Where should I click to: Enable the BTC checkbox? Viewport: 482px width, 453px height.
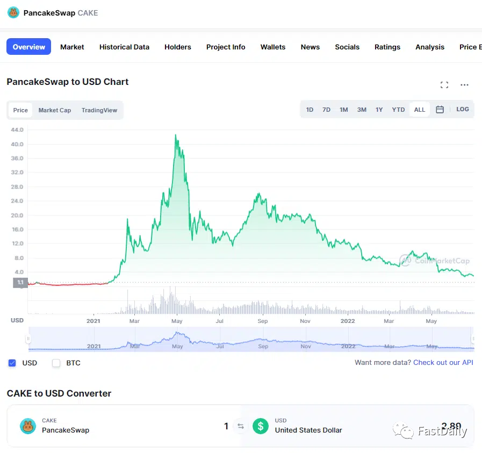[56, 363]
